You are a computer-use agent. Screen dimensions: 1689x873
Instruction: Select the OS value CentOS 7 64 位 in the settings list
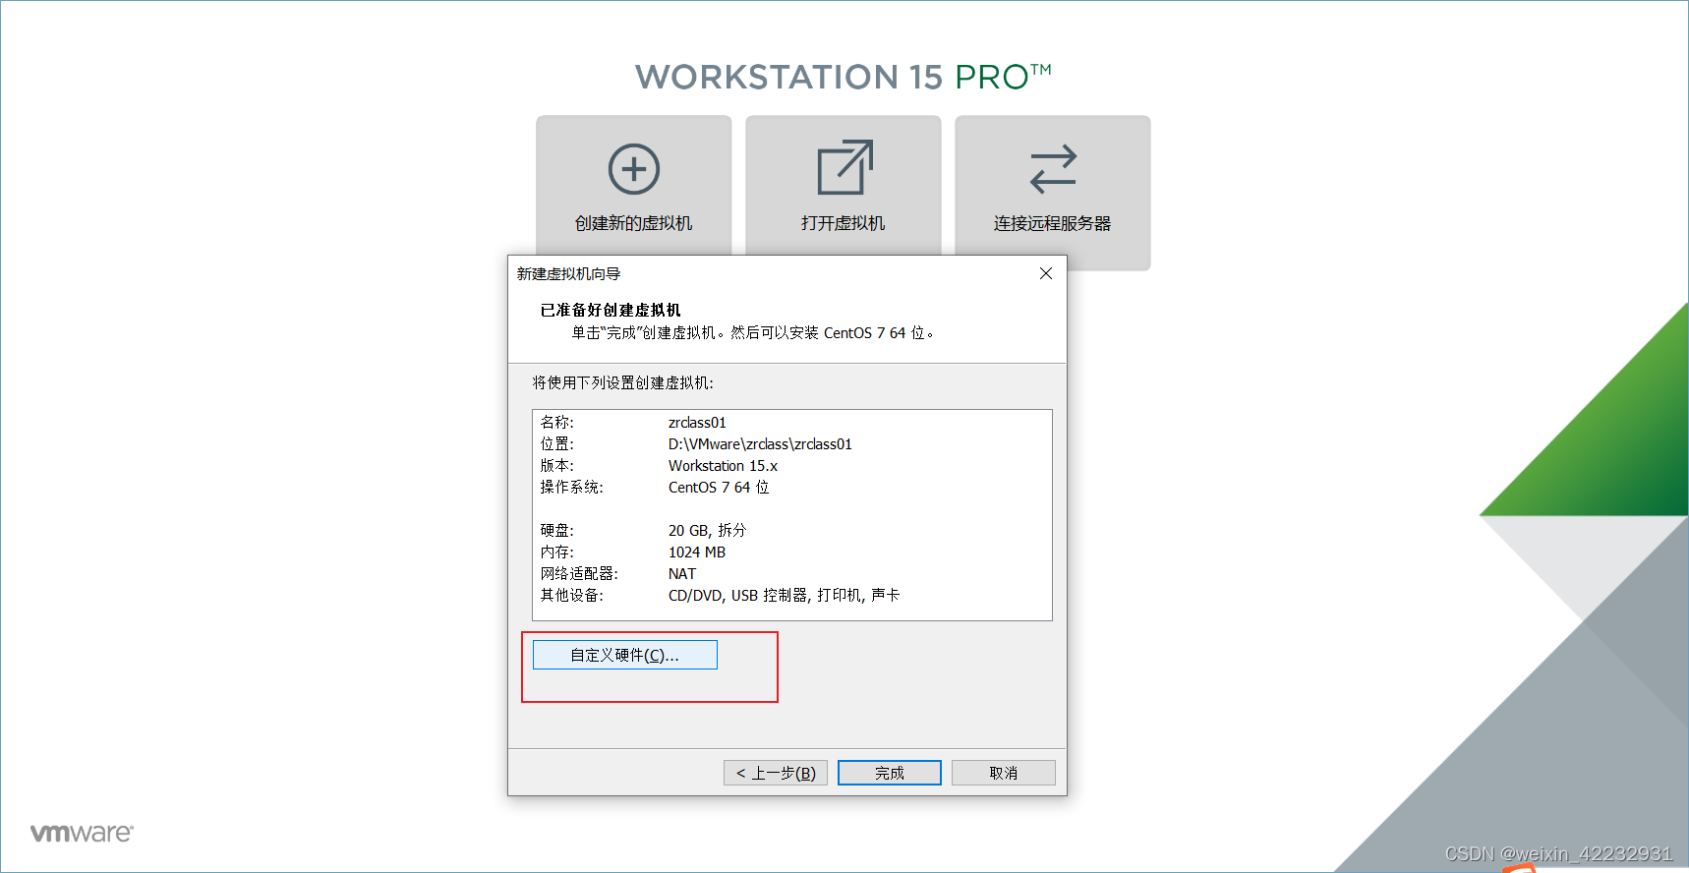719,488
